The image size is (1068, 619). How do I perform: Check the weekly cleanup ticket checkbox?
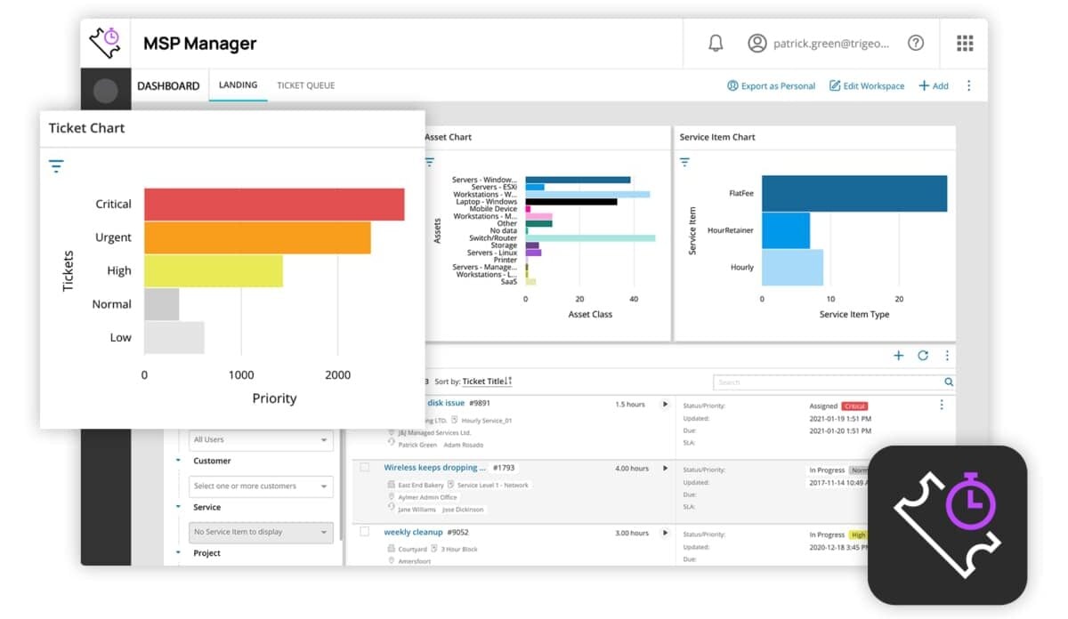tap(364, 532)
